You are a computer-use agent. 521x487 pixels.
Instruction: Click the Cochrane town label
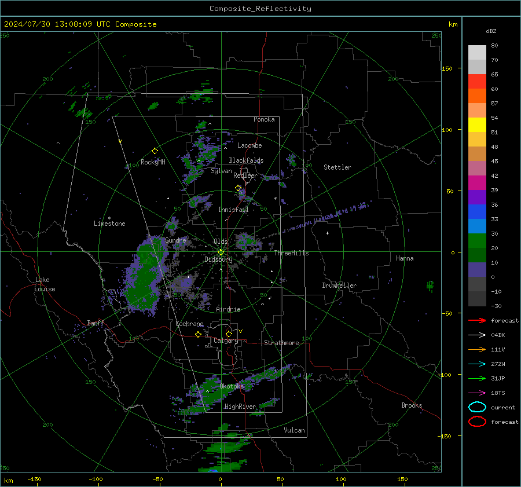189,324
